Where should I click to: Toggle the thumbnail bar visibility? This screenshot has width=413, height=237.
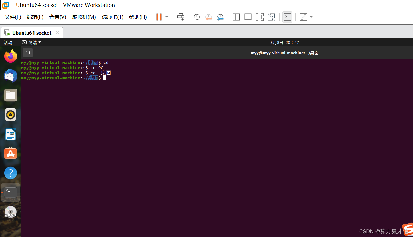248,17
